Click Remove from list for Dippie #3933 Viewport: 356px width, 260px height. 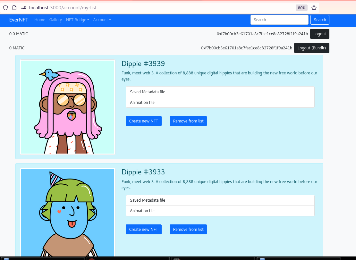pyautogui.click(x=188, y=229)
